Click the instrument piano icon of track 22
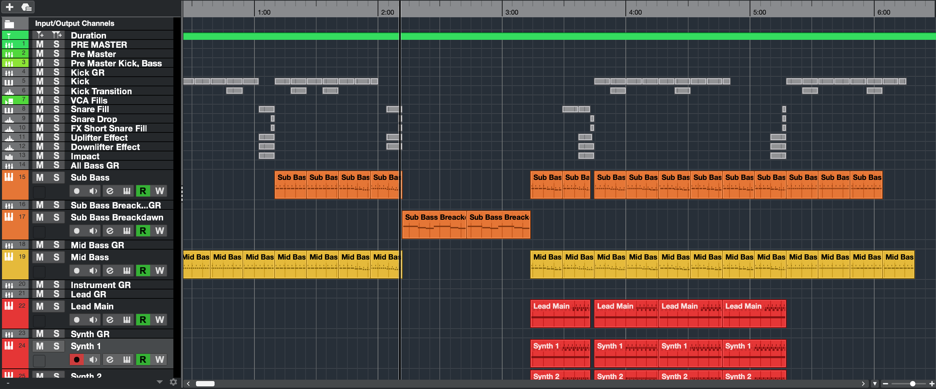The height and width of the screenshot is (389, 936). 9,306
